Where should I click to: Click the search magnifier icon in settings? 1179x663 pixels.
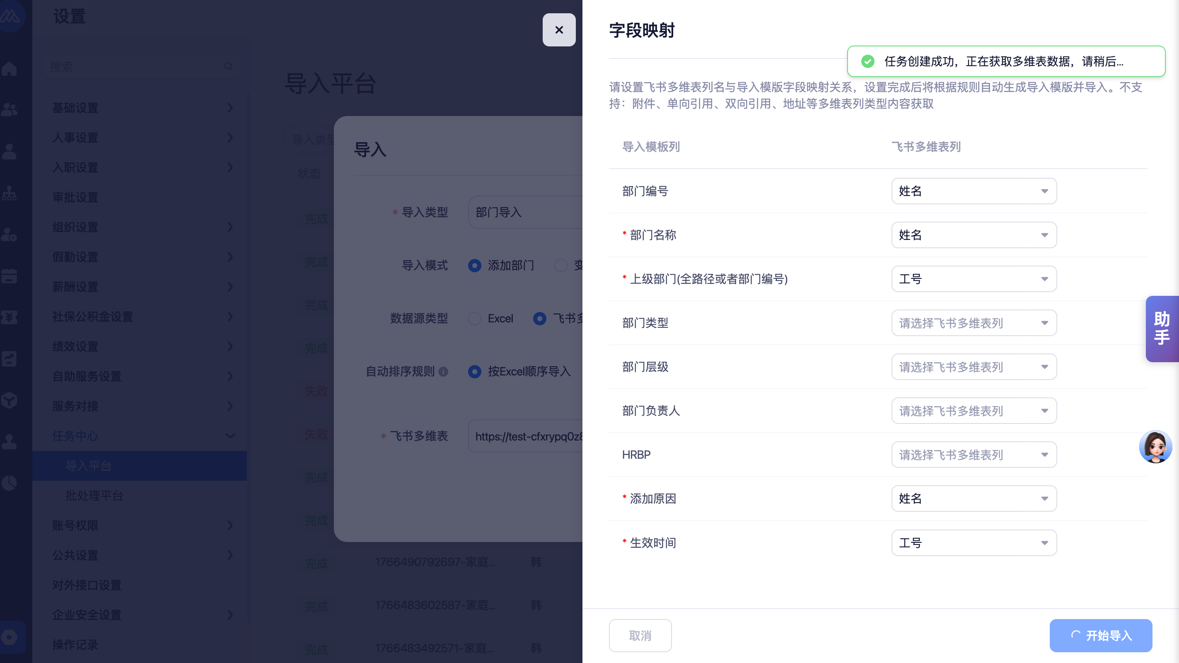[228, 67]
